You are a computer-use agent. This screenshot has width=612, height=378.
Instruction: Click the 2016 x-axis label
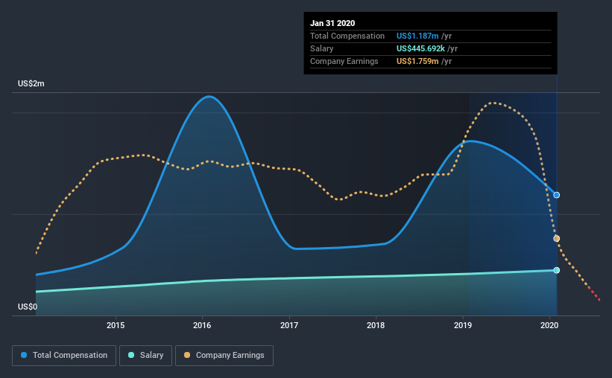pyautogui.click(x=202, y=325)
